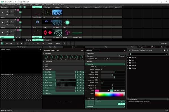
Task: Open the Output menu
Action: 48,5
